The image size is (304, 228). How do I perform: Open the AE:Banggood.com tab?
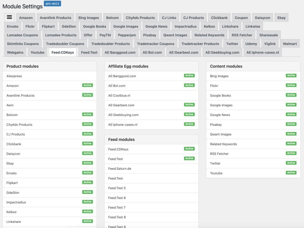[x=120, y=52]
